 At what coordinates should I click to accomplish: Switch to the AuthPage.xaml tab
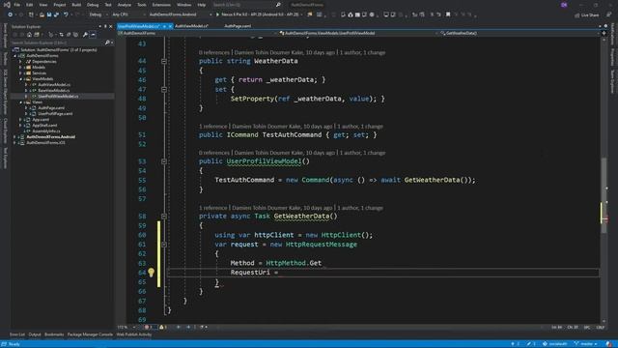(x=238, y=26)
